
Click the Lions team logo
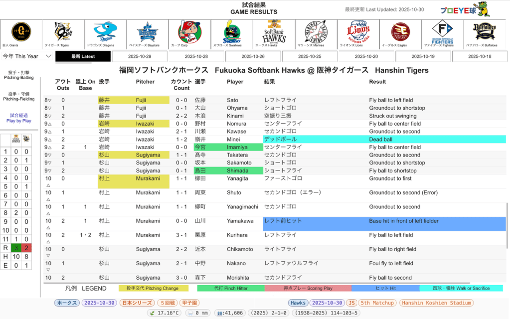click(x=358, y=33)
